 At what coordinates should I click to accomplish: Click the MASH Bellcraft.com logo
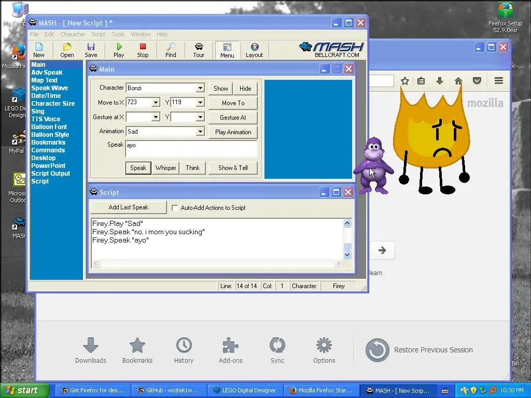331,50
